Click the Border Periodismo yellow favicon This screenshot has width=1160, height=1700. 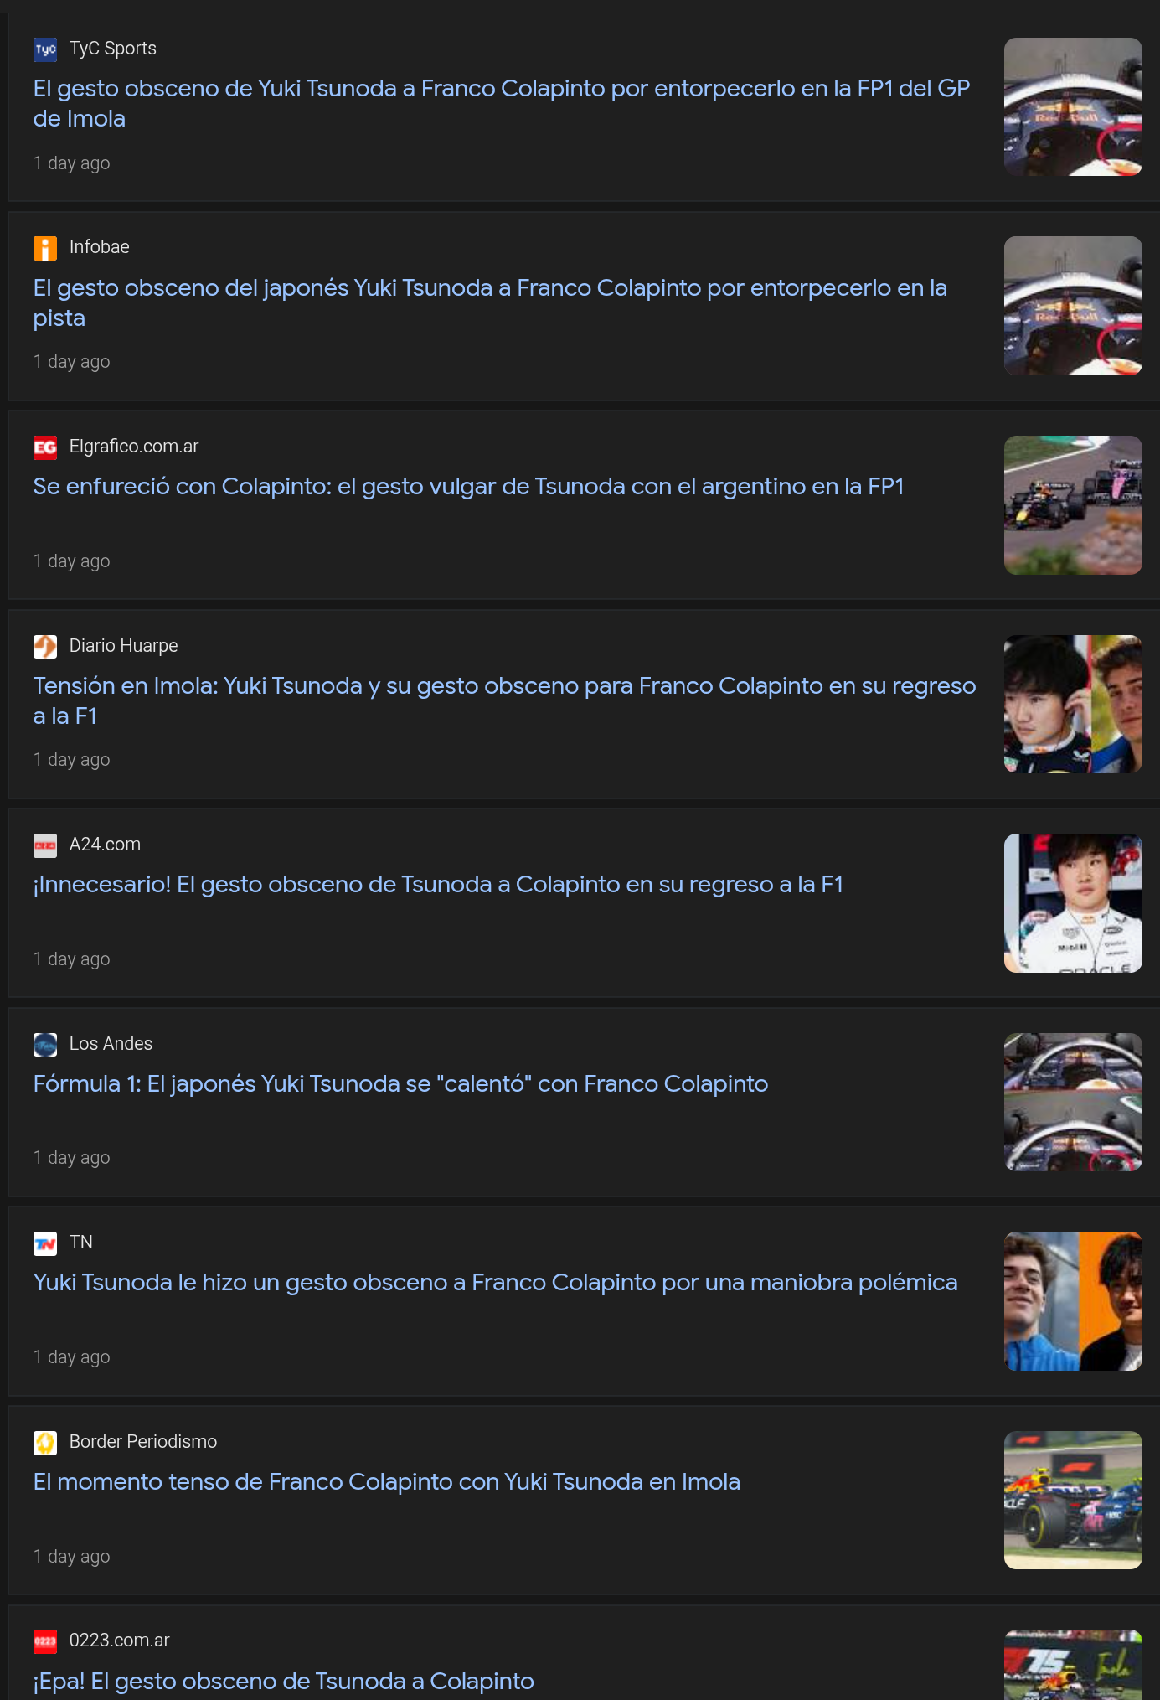[45, 1442]
